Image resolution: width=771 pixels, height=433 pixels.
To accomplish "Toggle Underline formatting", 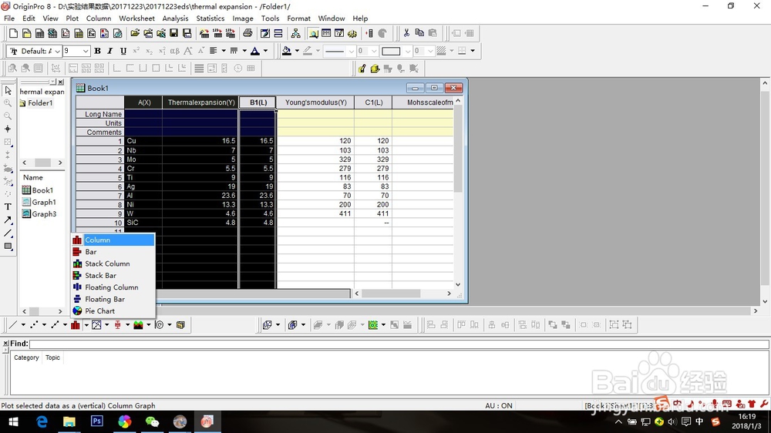I will click(x=123, y=51).
